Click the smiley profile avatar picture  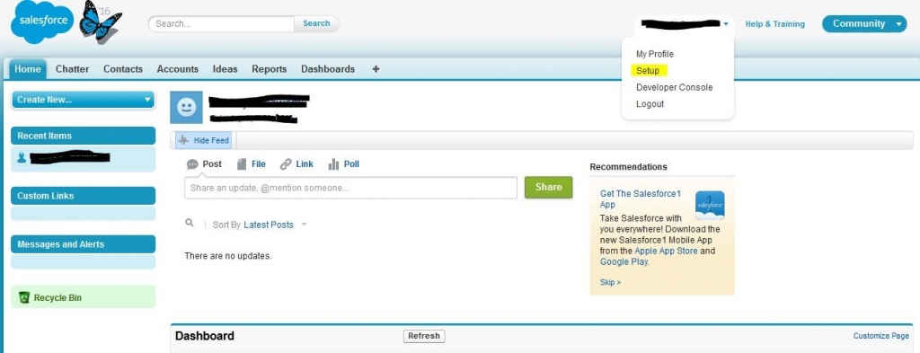(x=186, y=107)
